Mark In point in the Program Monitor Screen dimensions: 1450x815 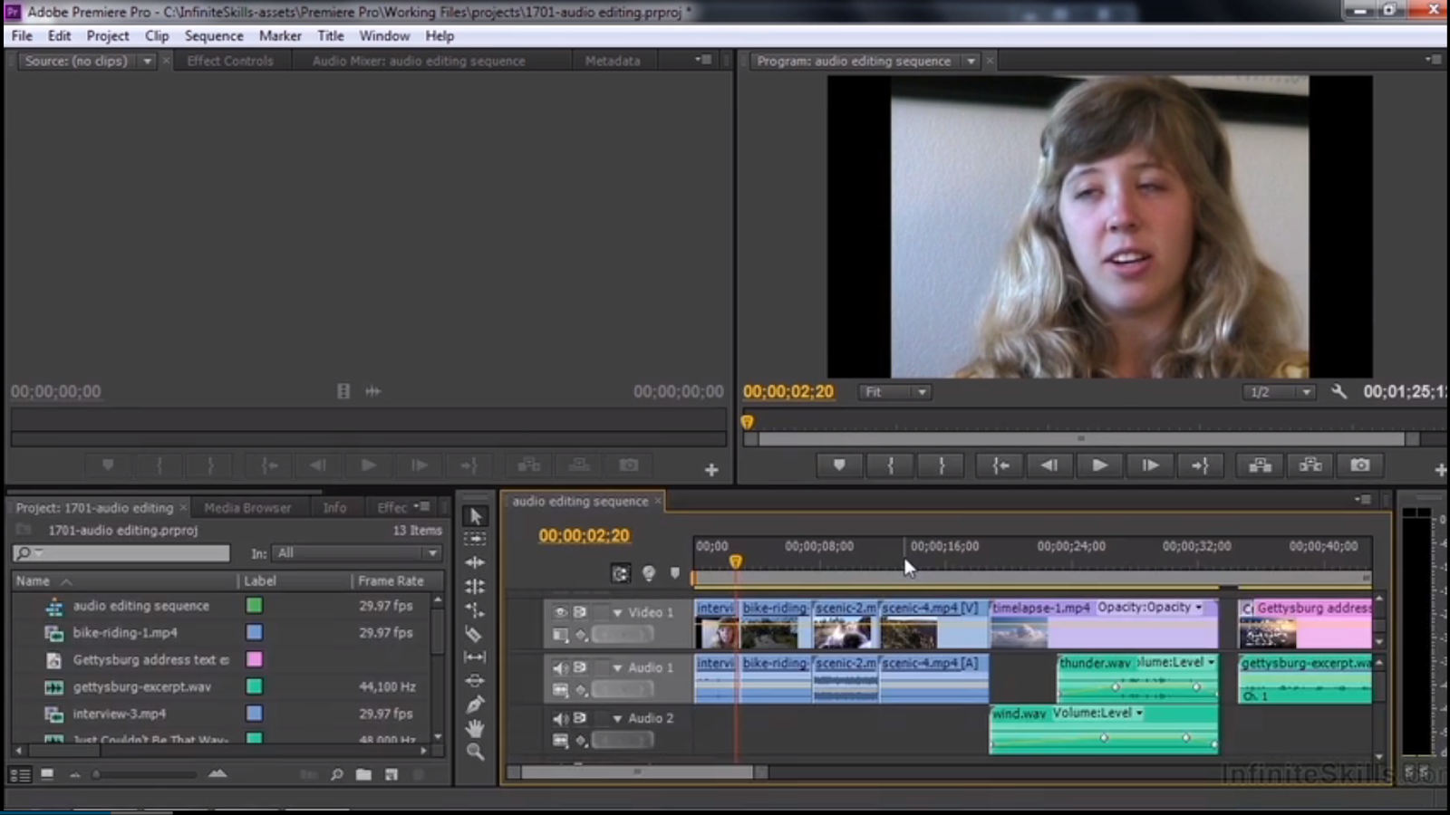(x=891, y=465)
